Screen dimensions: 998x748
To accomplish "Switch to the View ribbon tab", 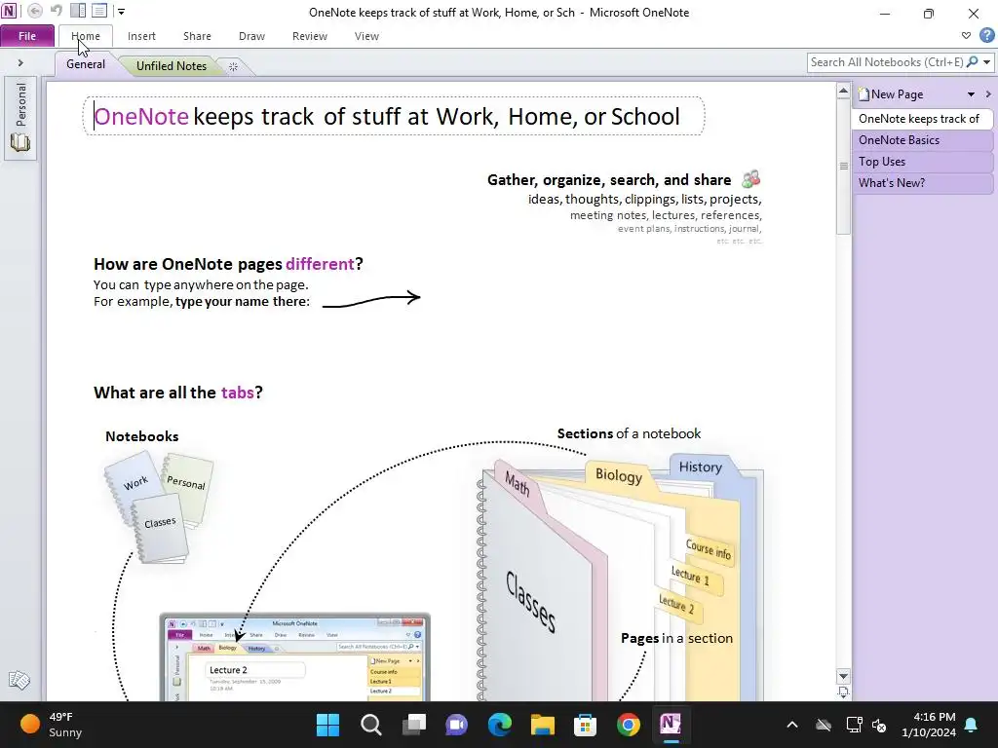I will point(366,36).
